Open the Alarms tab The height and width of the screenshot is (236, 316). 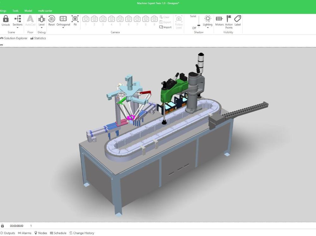pyautogui.click(x=25, y=233)
